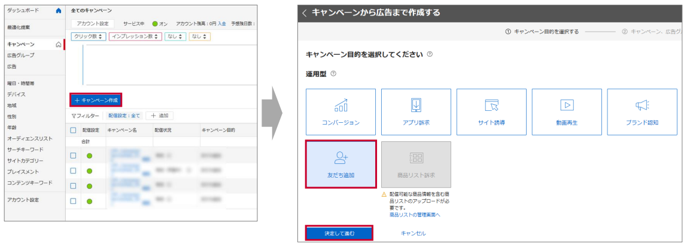The image size is (687, 248).
Task: Click help icon next to キャンペーン目的を選択してください
Action: click(430, 54)
